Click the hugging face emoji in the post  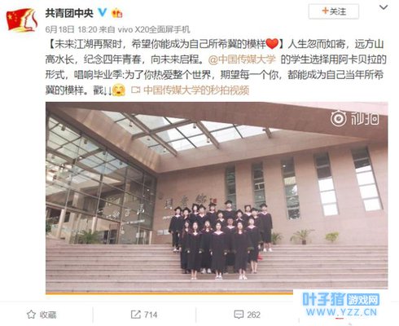click(x=118, y=90)
